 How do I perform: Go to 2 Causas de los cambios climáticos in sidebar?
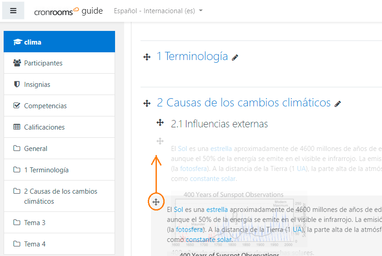point(59,196)
